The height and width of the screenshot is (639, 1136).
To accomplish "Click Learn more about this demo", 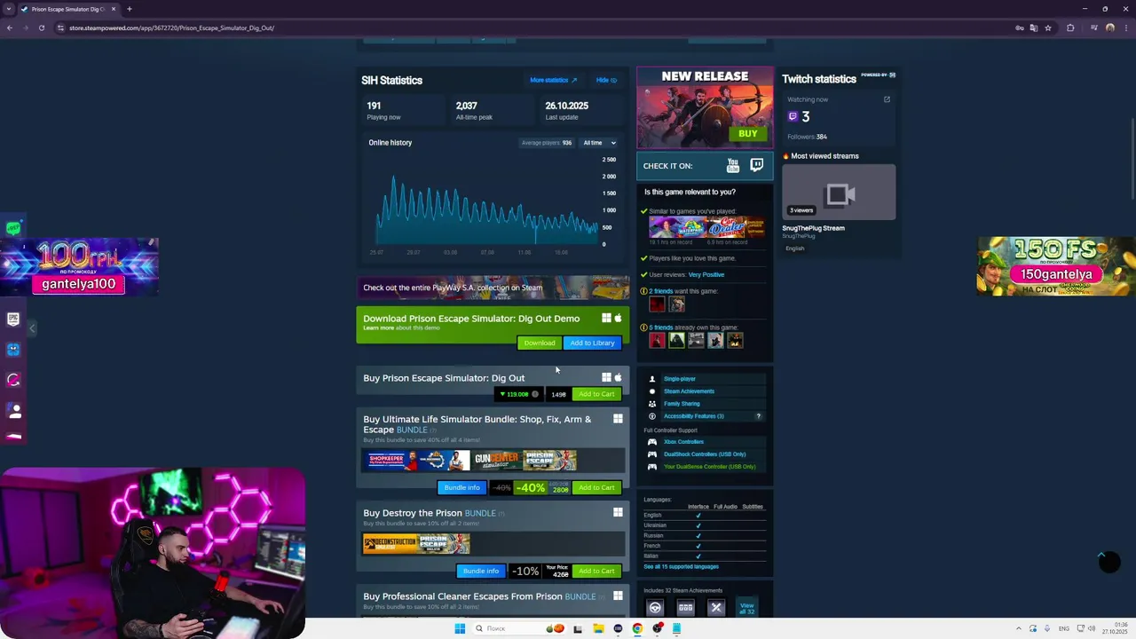I will (x=378, y=327).
